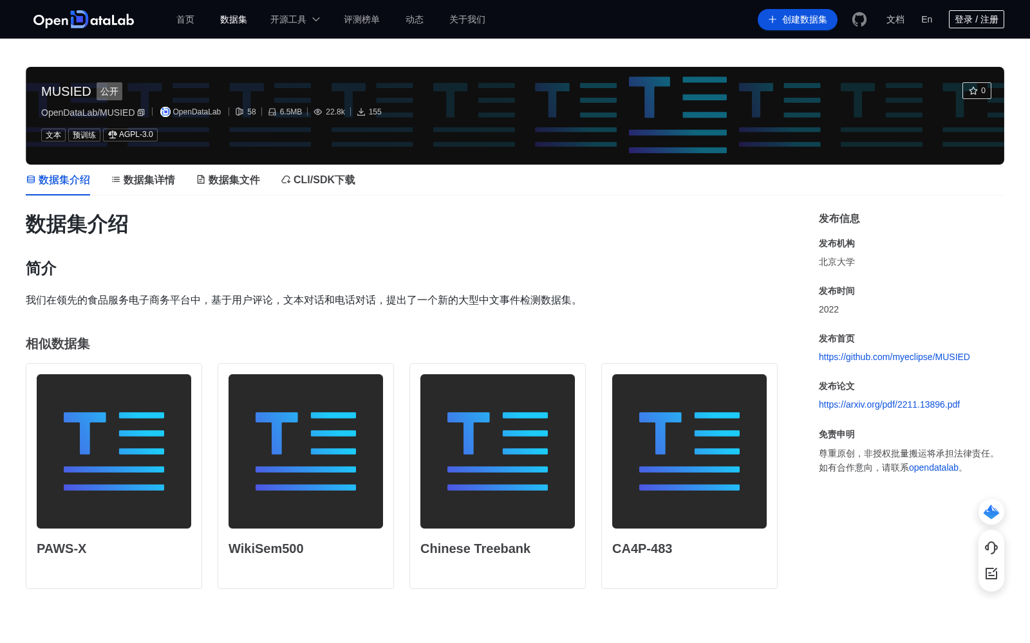Click the 2022 publish year
Image resolution: width=1030 pixels, height=643 pixels.
click(x=829, y=309)
